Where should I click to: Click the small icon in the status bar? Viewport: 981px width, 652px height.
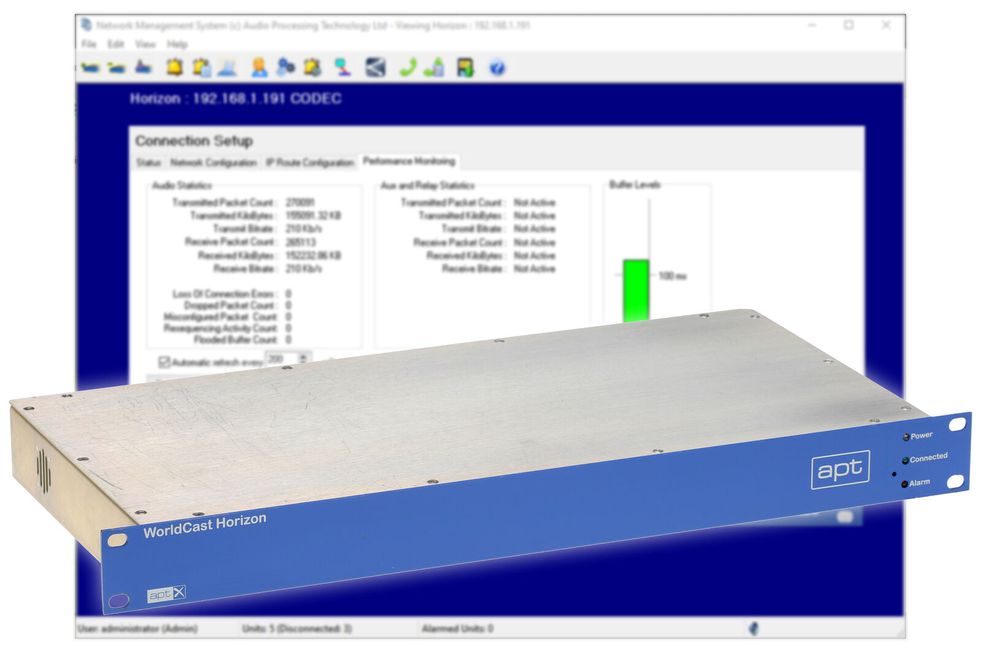click(754, 628)
